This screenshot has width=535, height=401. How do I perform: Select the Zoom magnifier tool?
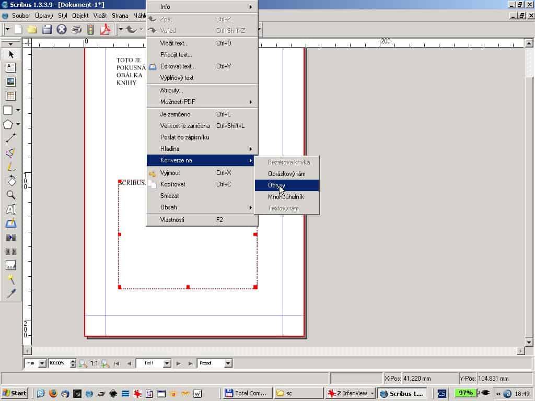tap(10, 195)
